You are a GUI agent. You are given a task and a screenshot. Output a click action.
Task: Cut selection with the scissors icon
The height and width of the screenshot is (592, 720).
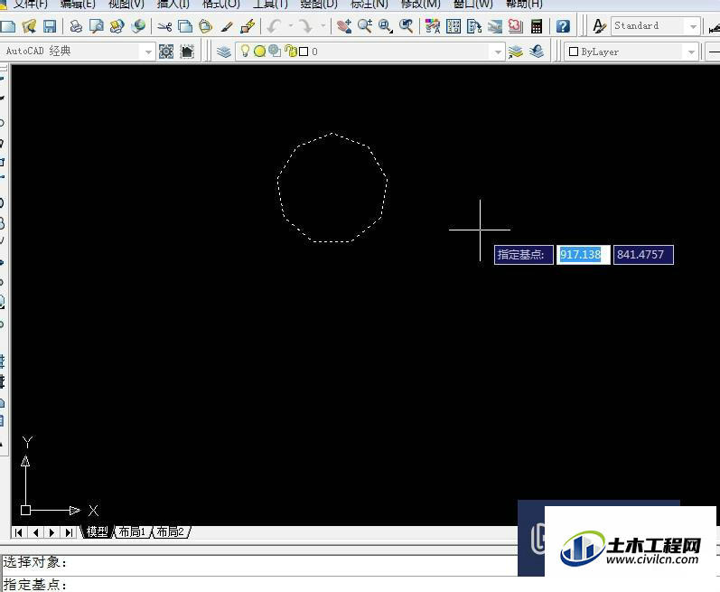point(164,26)
